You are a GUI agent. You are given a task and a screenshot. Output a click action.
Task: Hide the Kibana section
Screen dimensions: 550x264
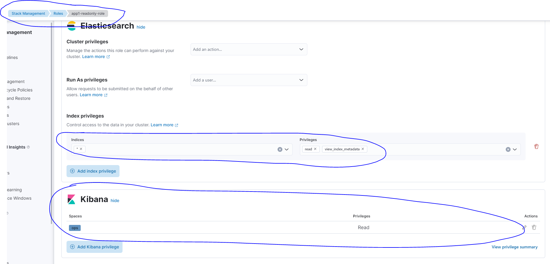pos(115,201)
